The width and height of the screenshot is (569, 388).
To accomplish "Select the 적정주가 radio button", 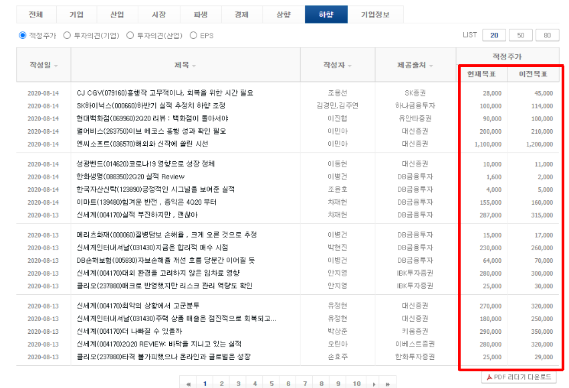I will (x=23, y=35).
